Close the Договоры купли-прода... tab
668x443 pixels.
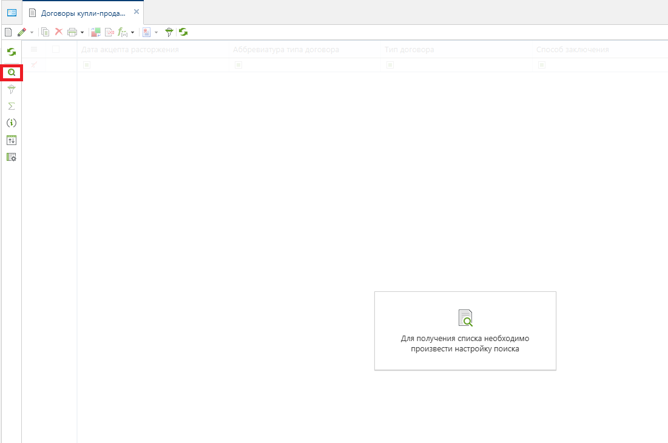coord(137,12)
